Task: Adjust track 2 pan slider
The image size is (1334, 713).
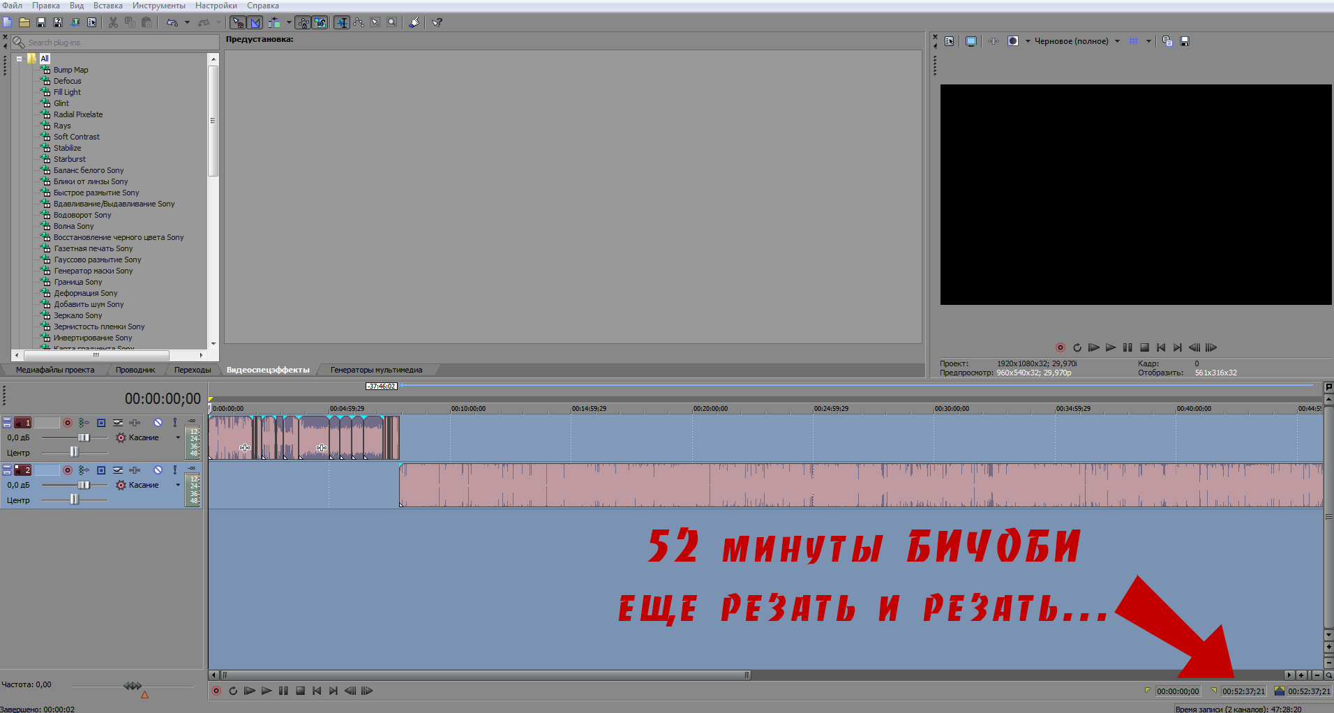Action: tap(75, 500)
